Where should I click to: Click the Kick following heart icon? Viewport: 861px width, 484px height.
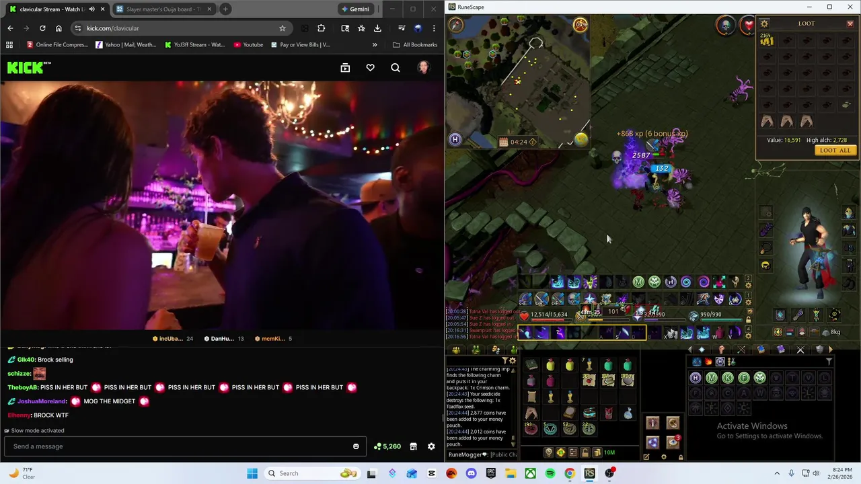coord(370,68)
